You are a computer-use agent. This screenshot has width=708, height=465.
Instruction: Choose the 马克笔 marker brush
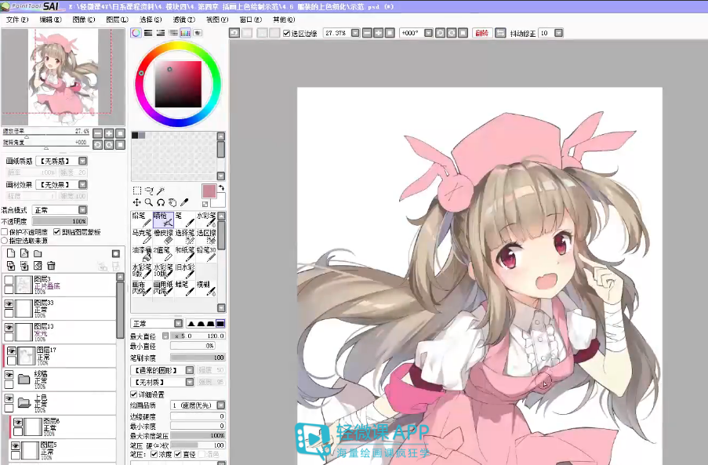141,236
